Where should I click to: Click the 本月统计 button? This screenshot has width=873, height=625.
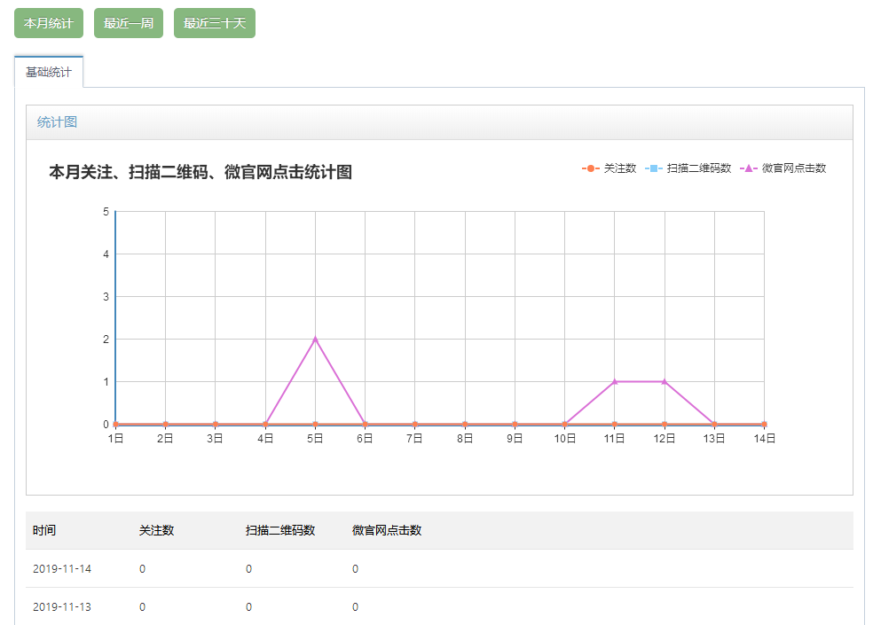49,23
